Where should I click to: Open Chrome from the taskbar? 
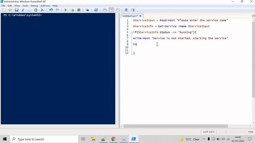pyautogui.click(x=114, y=139)
